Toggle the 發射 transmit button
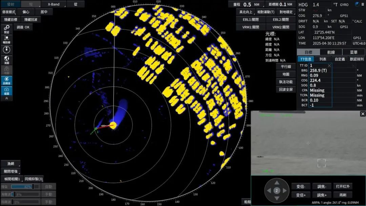 11,4
